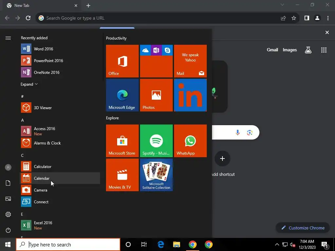The image size is (335, 251).
Task: Open a new Chrome tab with plus
Action: coord(88,6)
